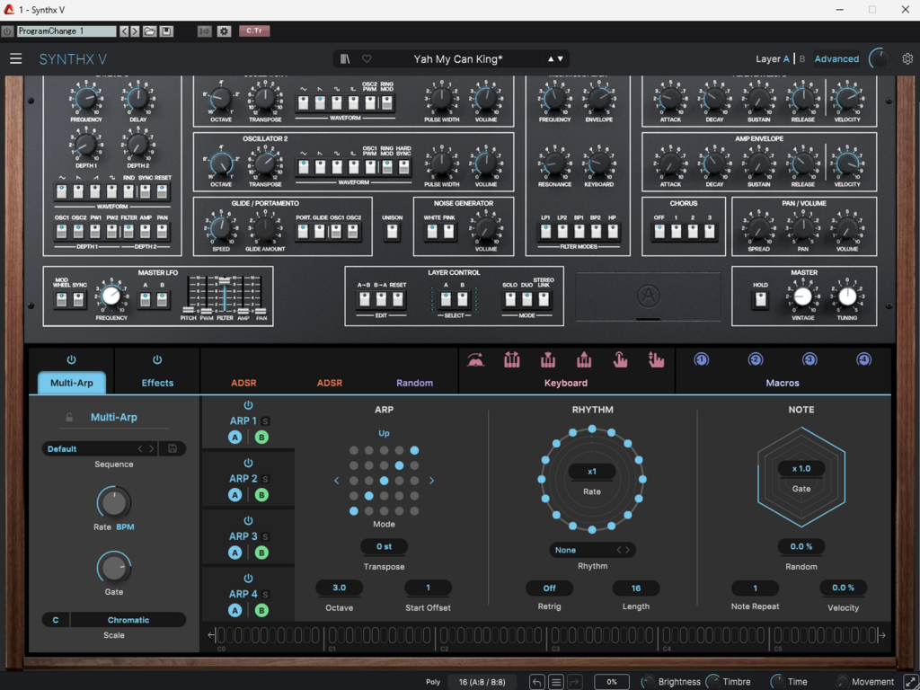The image size is (920, 690).
Task: Click the C.Tr button in host bar
Action: (x=254, y=31)
